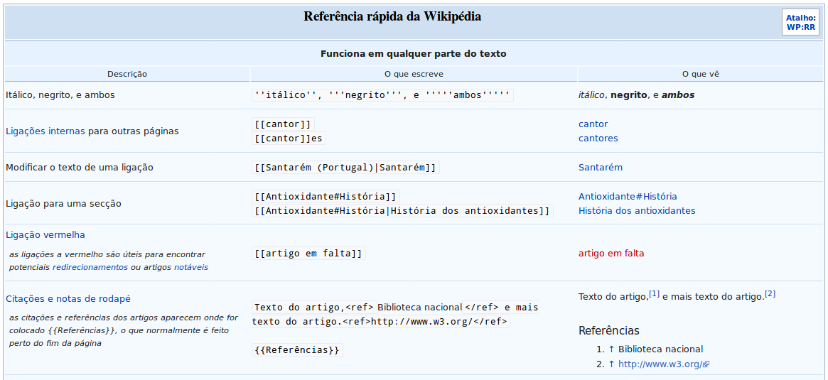Open the 'Ligação vermelha' link
Image resolution: width=828 pixels, height=380 pixels.
tap(45, 235)
